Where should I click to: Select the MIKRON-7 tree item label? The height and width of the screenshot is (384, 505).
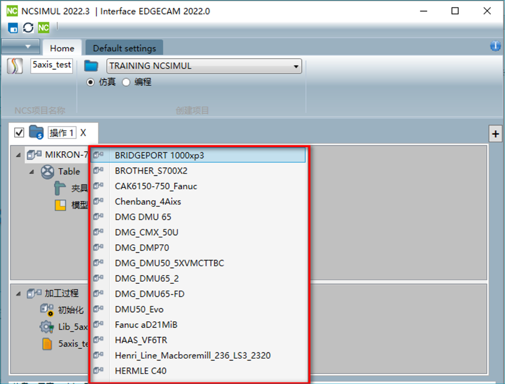pyautogui.click(x=66, y=155)
